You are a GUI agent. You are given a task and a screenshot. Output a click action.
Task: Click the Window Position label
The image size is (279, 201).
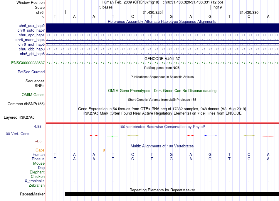point(31,2)
